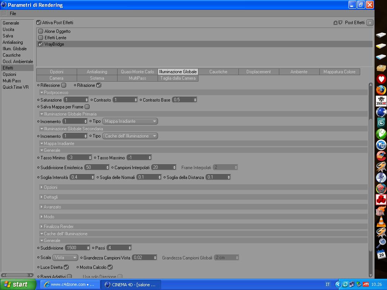The height and width of the screenshot is (290, 387).
Task: Click the blue drive icon in dock
Action: click(x=381, y=57)
